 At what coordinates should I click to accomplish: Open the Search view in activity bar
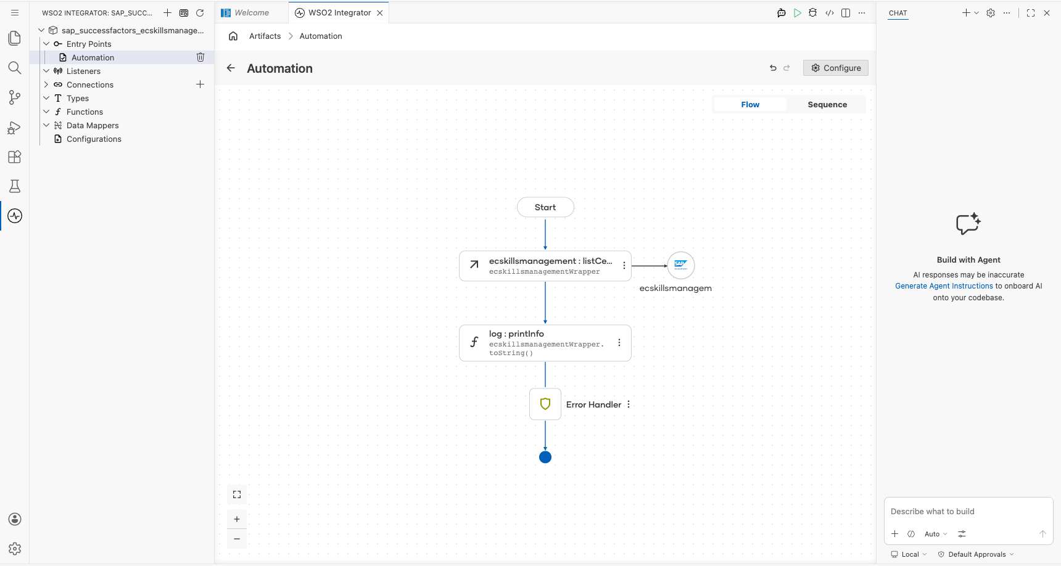click(x=15, y=68)
